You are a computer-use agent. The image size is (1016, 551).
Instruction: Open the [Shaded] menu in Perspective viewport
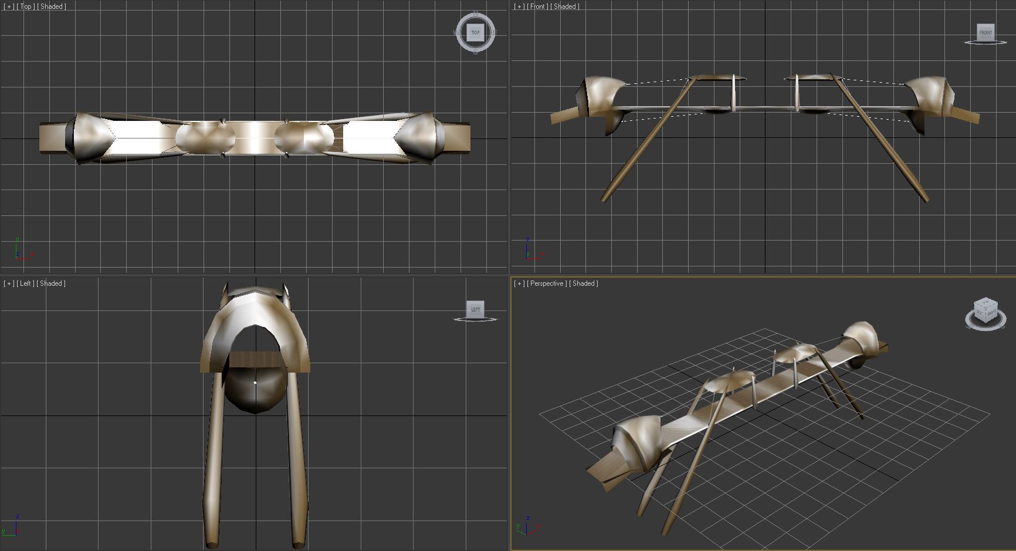584,283
